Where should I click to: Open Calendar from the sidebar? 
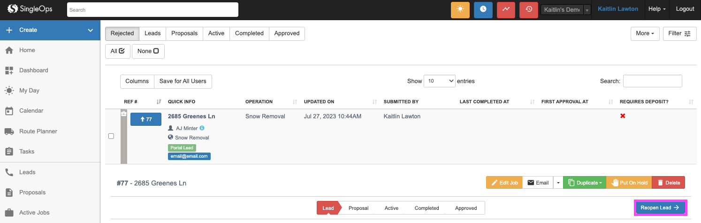tap(31, 111)
